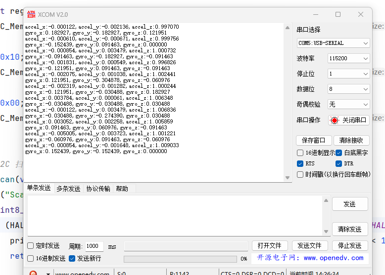The width and height of the screenshot is (385, 275).
Task: Click the red icon in the status bar
Action: coord(33,273)
